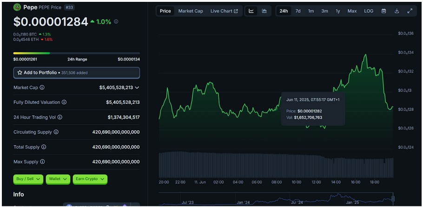Image resolution: width=423 pixels, height=207 pixels.
Task: Expand chart to fullscreen
Action: click(x=410, y=11)
